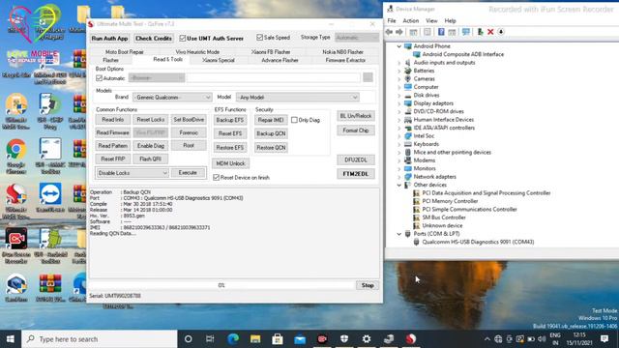Viewport: 619px width, 348px height.
Task: Click the Repair IMEI button
Action: 271,120
